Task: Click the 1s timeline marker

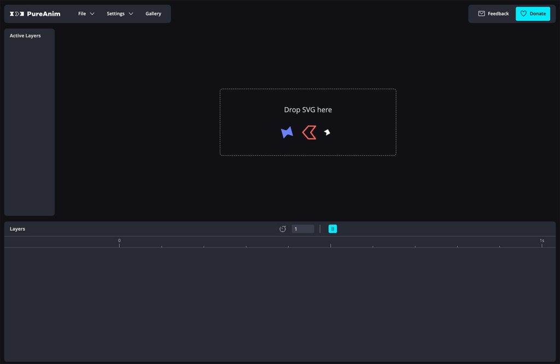Action: tap(542, 241)
